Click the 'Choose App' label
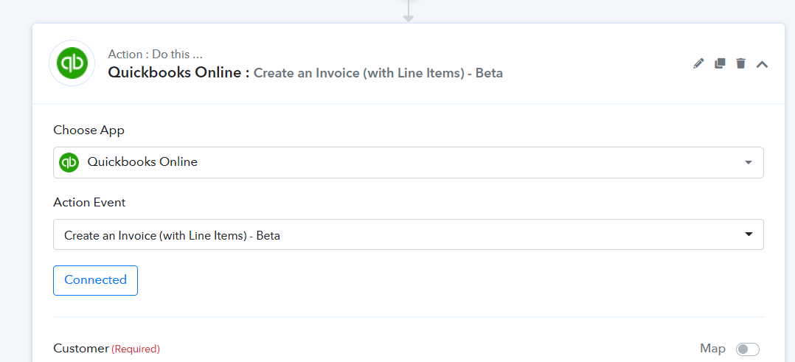Viewport: 795px width, 362px height. (88, 130)
